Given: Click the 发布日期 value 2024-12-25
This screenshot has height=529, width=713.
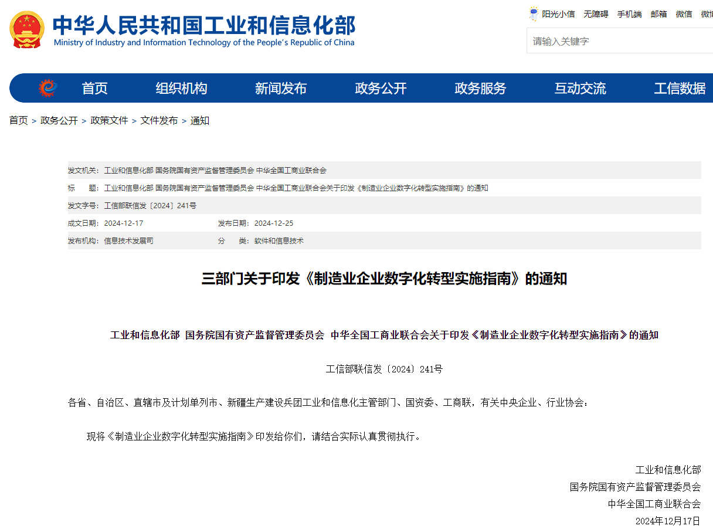Looking at the screenshot, I should click(274, 223).
